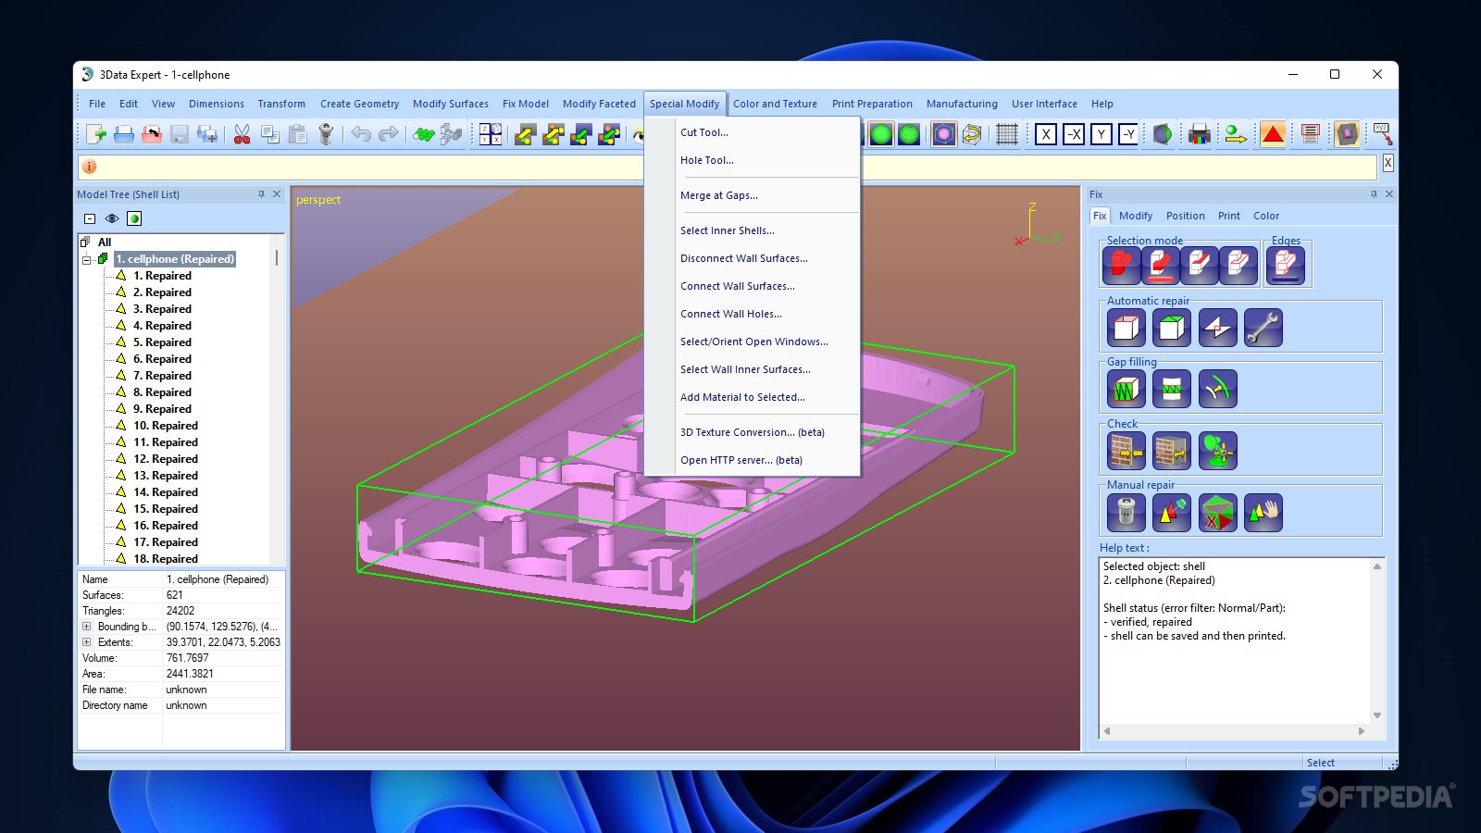Open the Print Preparation menu
The height and width of the screenshot is (833, 1481).
click(x=872, y=104)
